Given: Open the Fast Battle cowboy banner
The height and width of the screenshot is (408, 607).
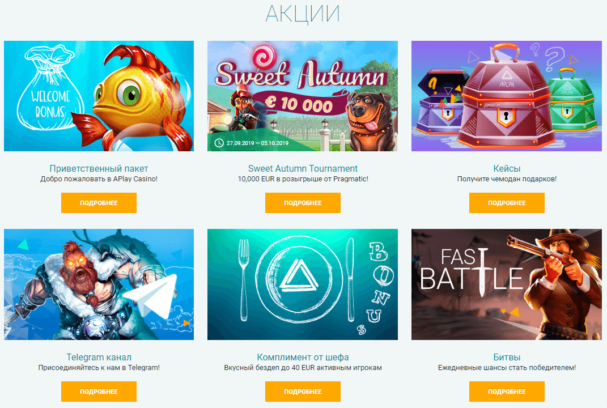Looking at the screenshot, I should 506,284.
